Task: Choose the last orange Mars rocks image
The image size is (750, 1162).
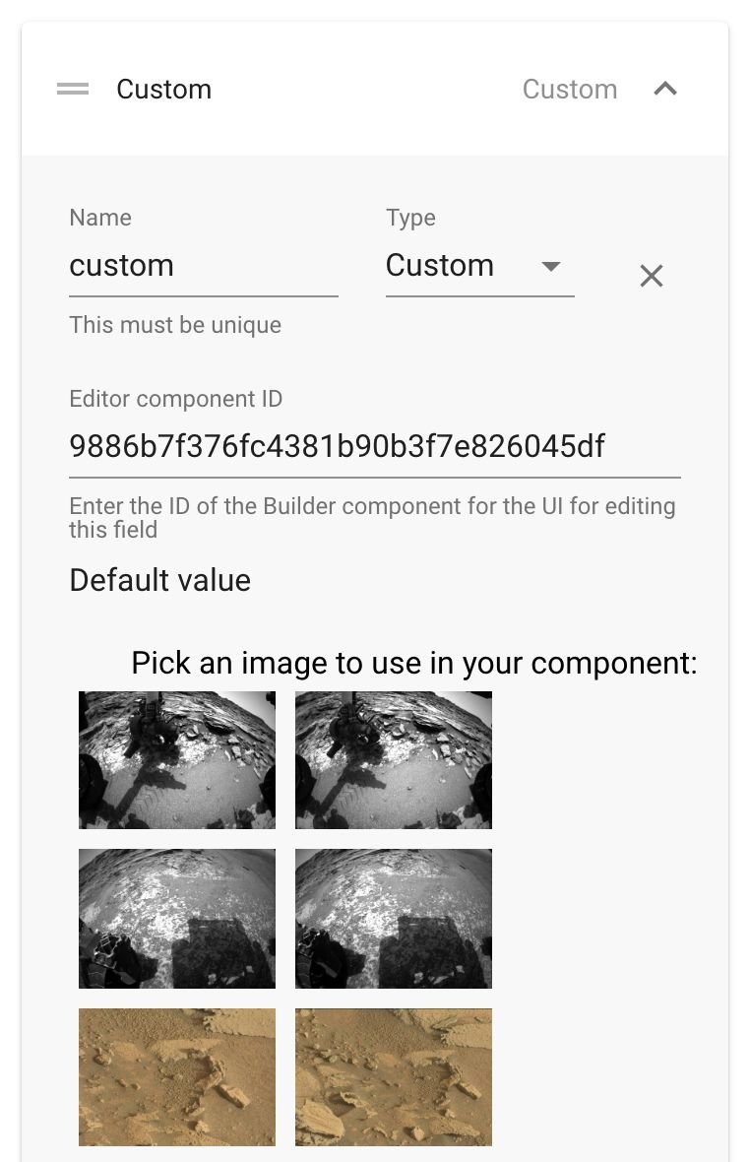Action: (x=394, y=1077)
